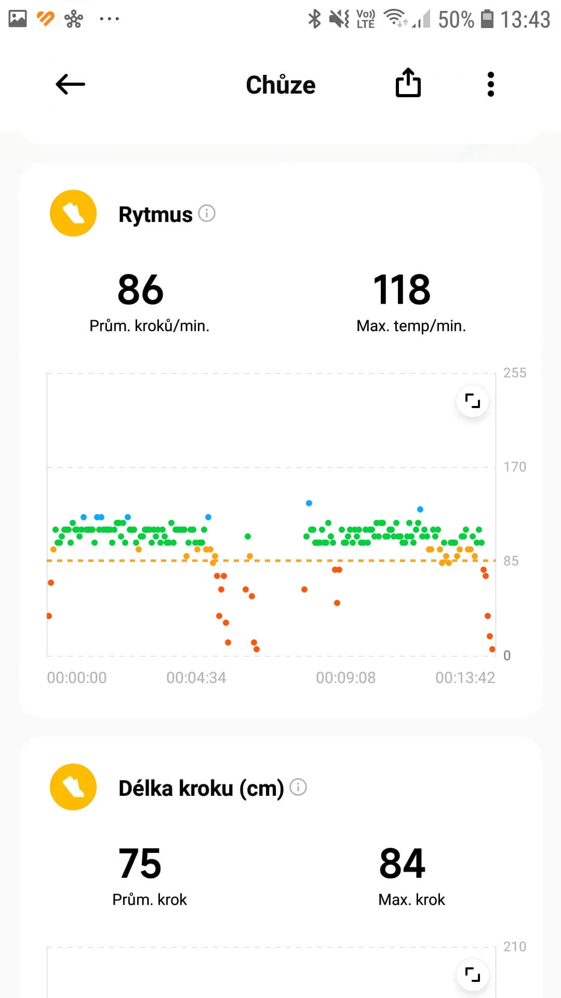
Task: Tap the 00:04:34 timeline label
Action: tap(196, 678)
